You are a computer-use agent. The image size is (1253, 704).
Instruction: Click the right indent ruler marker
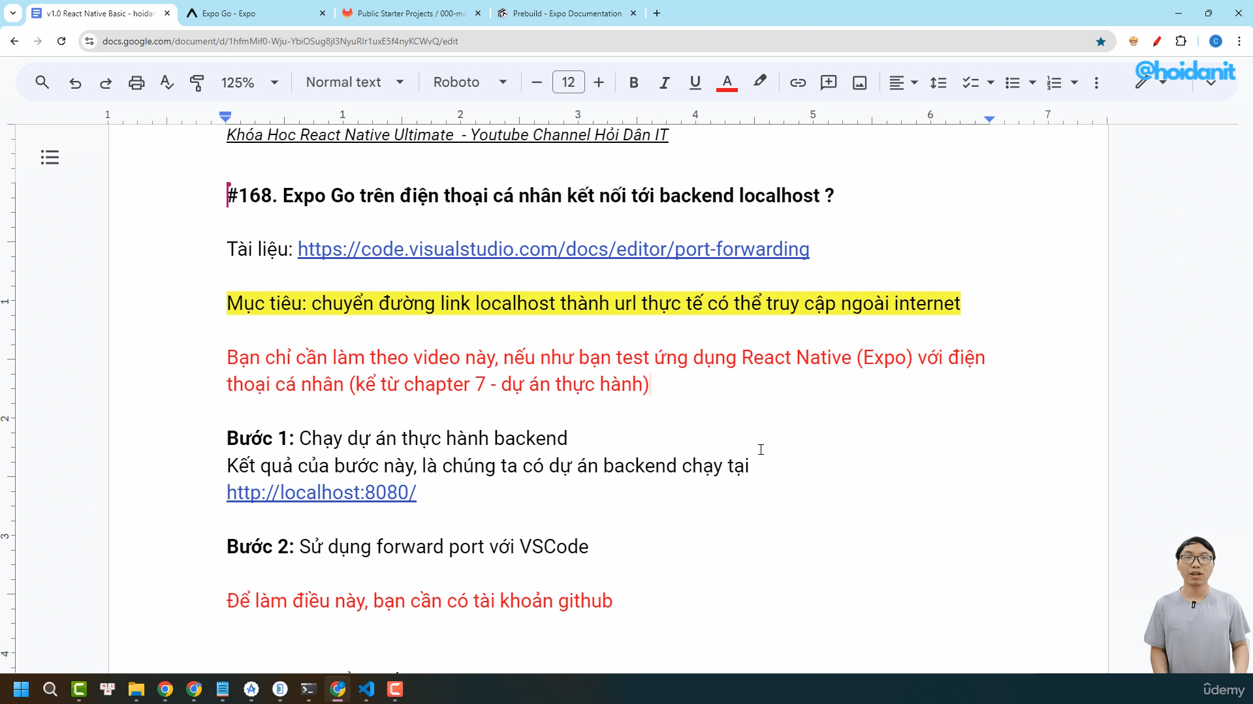(x=989, y=119)
